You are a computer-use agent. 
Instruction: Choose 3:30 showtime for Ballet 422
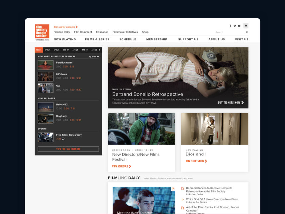click(x=66, y=109)
